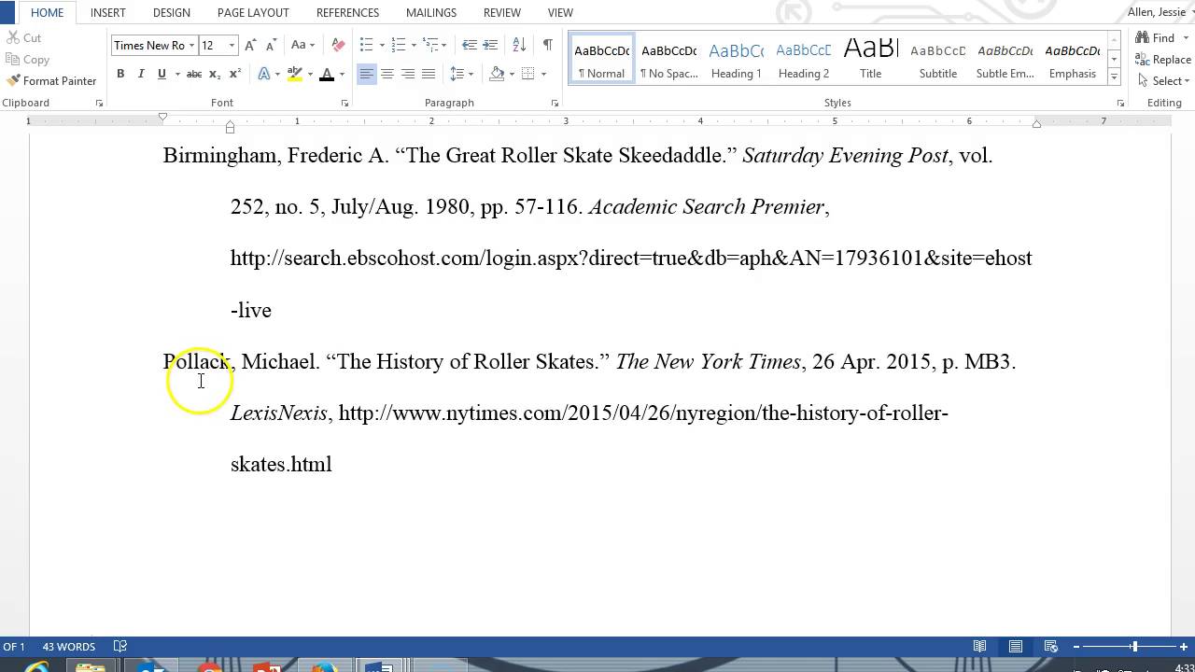
Task: Switch to Web Layout view
Action: pyautogui.click(x=1050, y=646)
